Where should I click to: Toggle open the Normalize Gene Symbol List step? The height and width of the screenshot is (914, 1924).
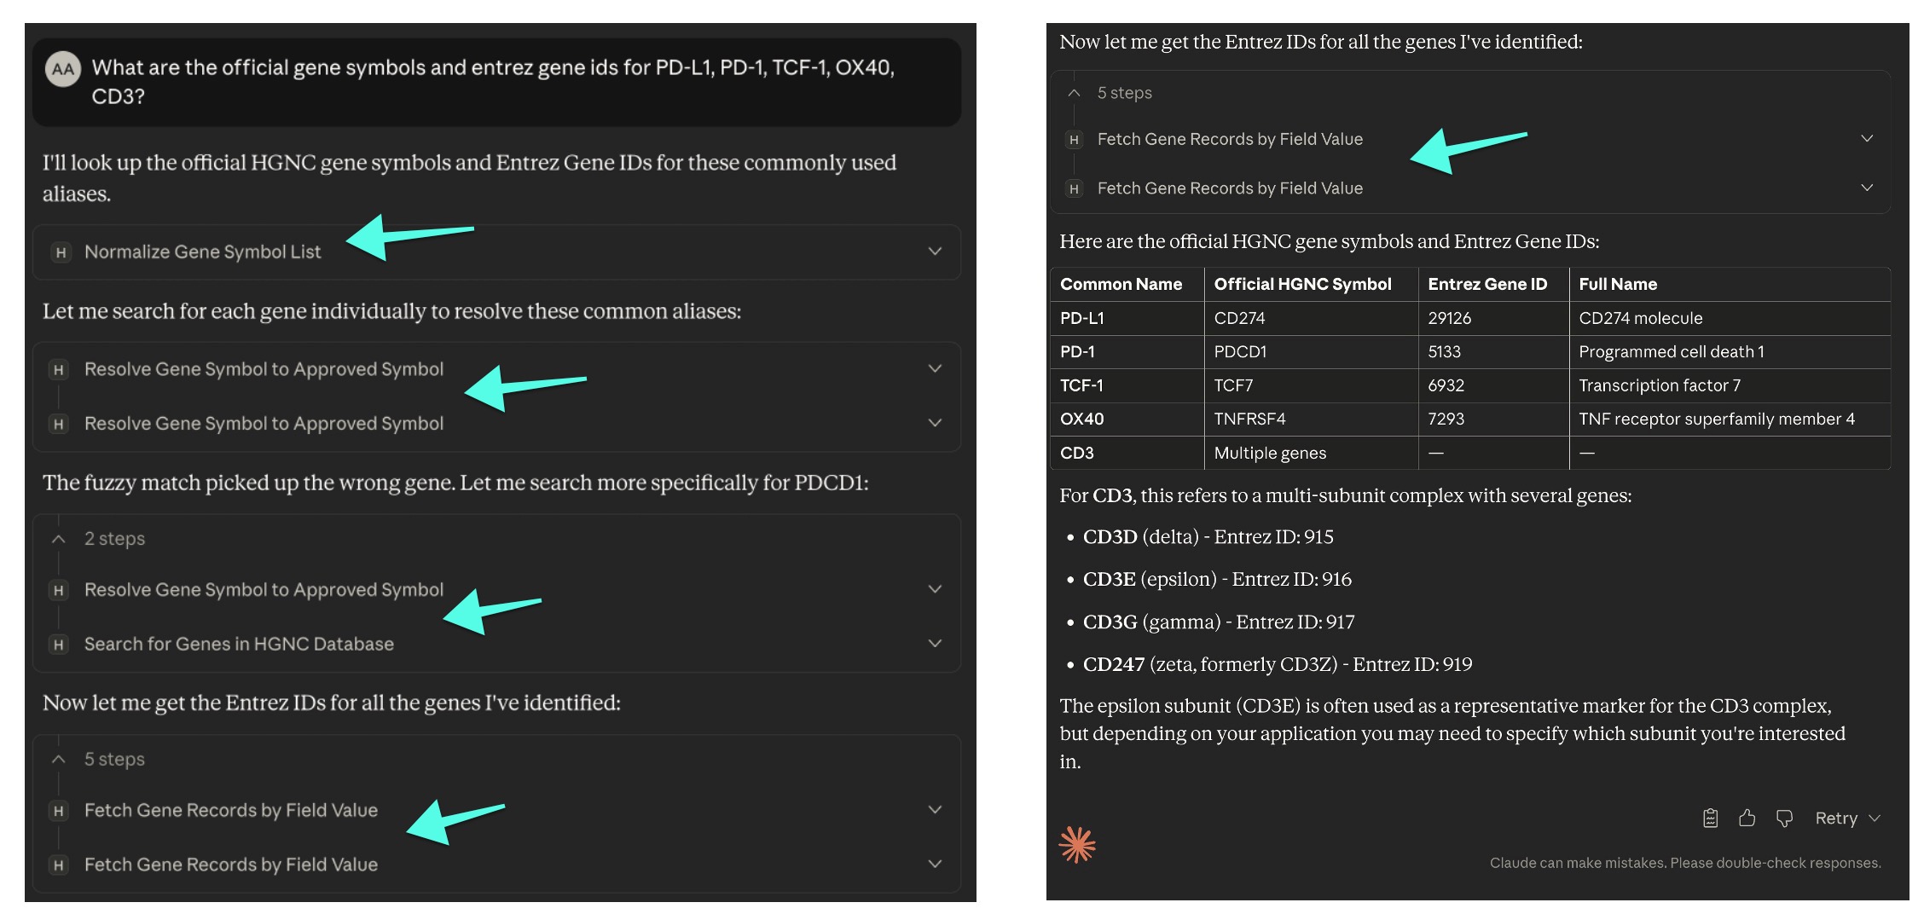[934, 252]
